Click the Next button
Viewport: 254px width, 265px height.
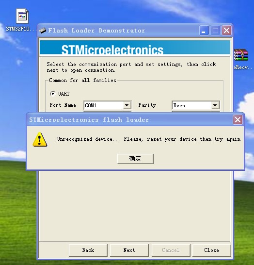tap(129, 250)
